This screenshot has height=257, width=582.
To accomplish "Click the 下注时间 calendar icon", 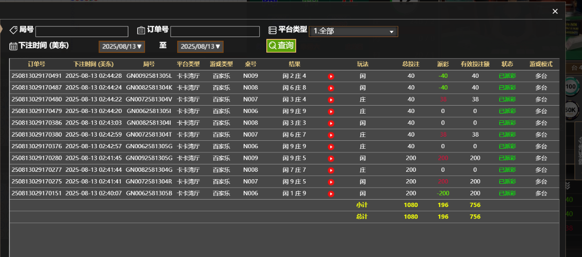I will tap(13, 46).
